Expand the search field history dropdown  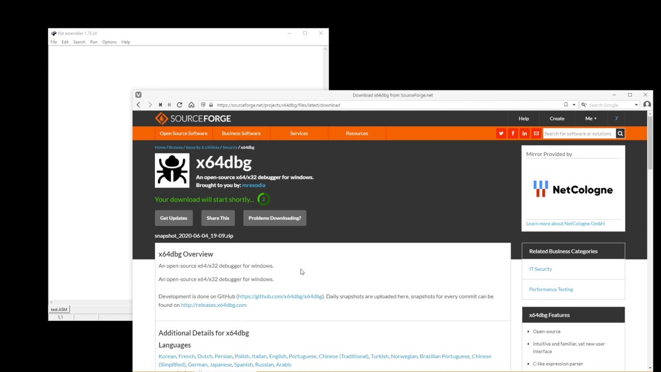pos(636,105)
